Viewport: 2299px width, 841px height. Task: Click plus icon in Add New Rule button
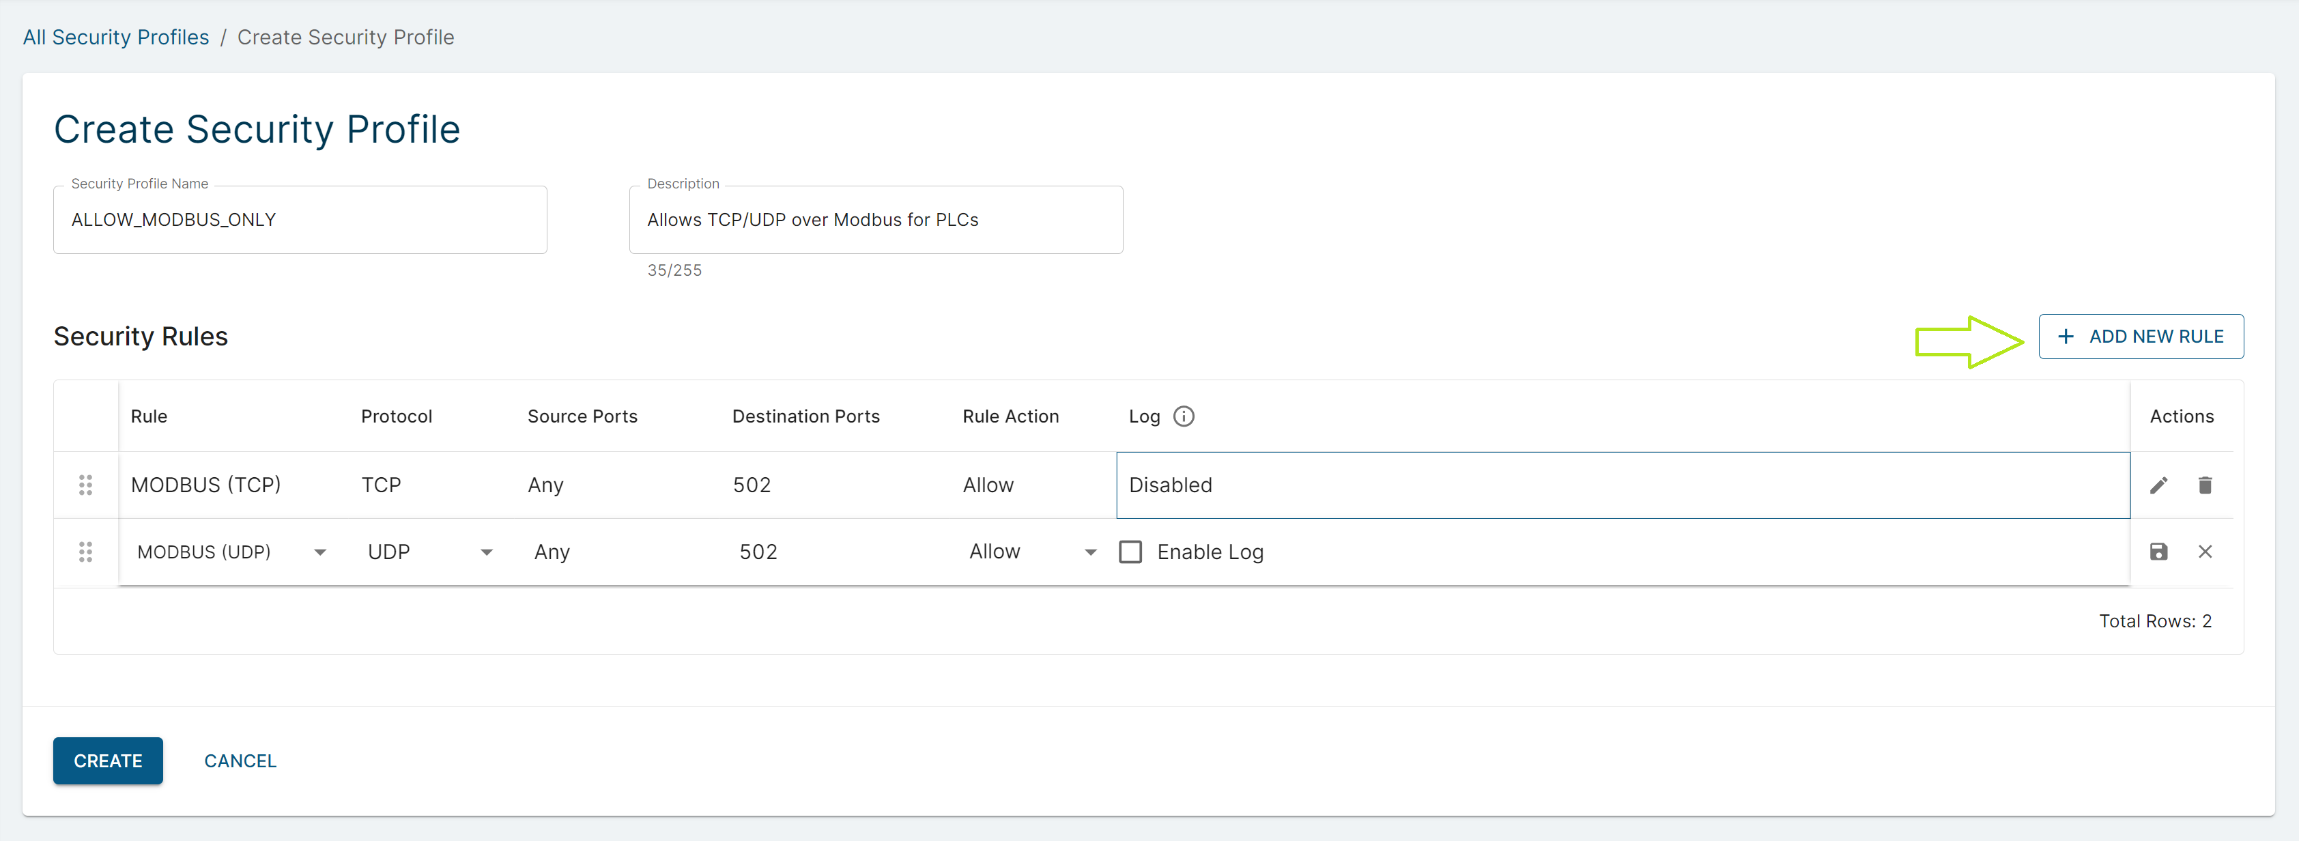pyautogui.click(x=2065, y=337)
